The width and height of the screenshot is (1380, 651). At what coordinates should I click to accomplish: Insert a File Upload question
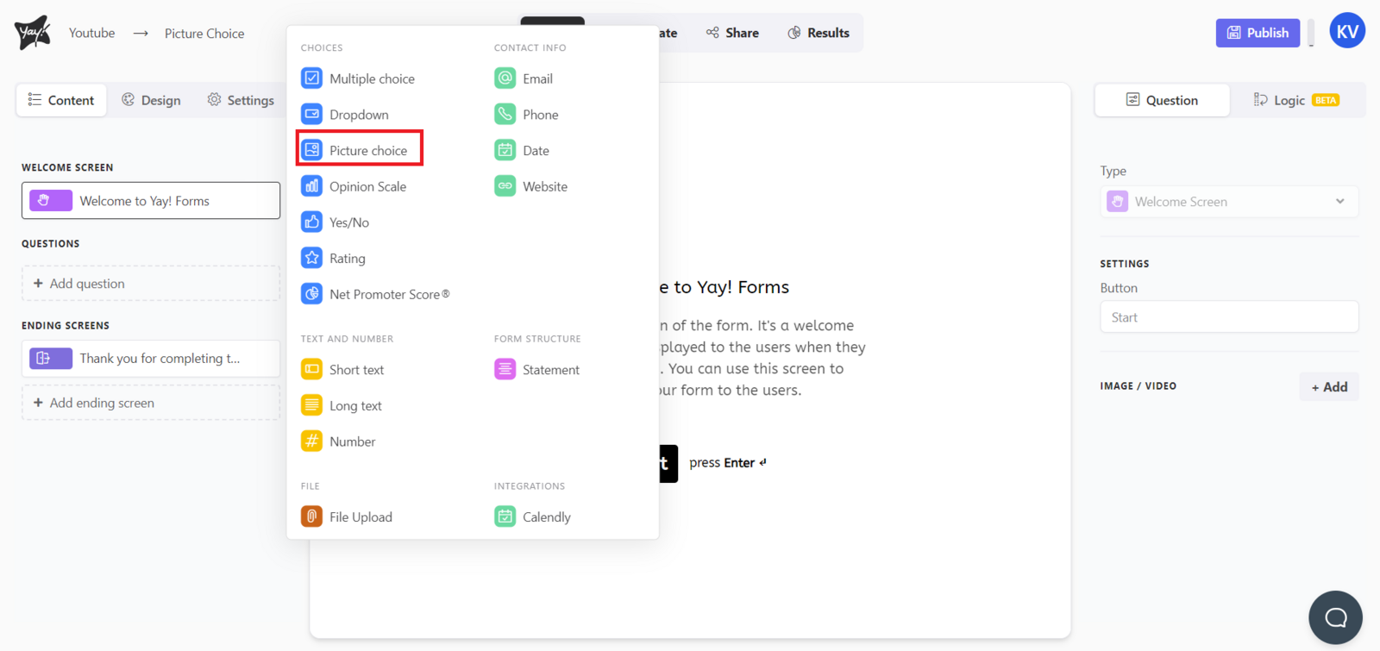[360, 516]
